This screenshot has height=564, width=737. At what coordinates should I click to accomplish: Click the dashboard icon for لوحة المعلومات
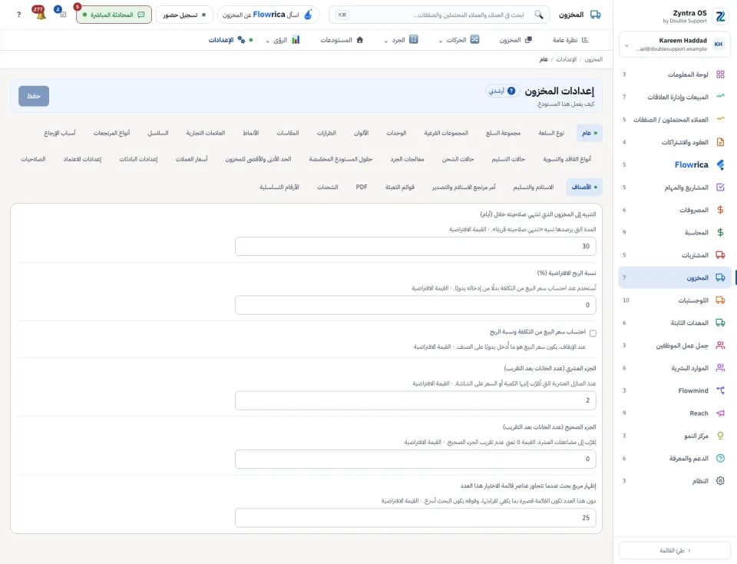click(720, 75)
